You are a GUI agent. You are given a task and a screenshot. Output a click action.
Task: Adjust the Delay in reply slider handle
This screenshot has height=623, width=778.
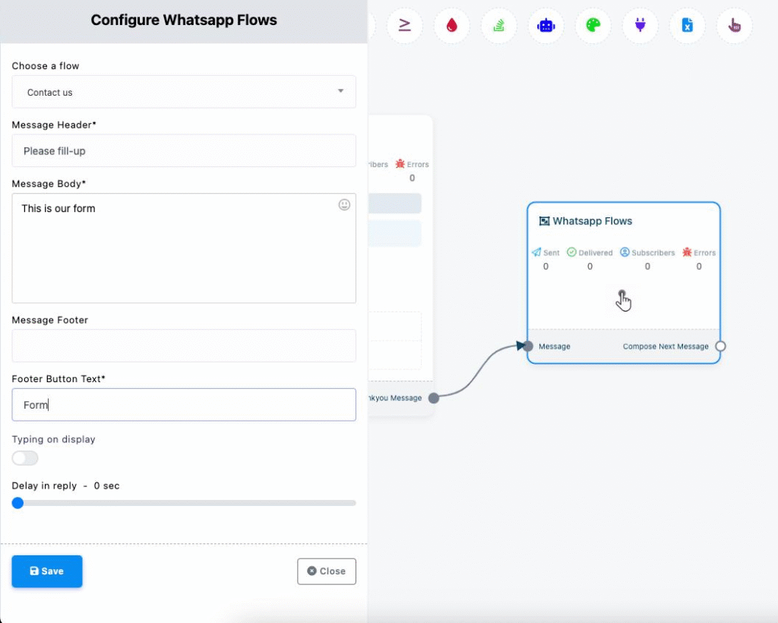coord(18,503)
